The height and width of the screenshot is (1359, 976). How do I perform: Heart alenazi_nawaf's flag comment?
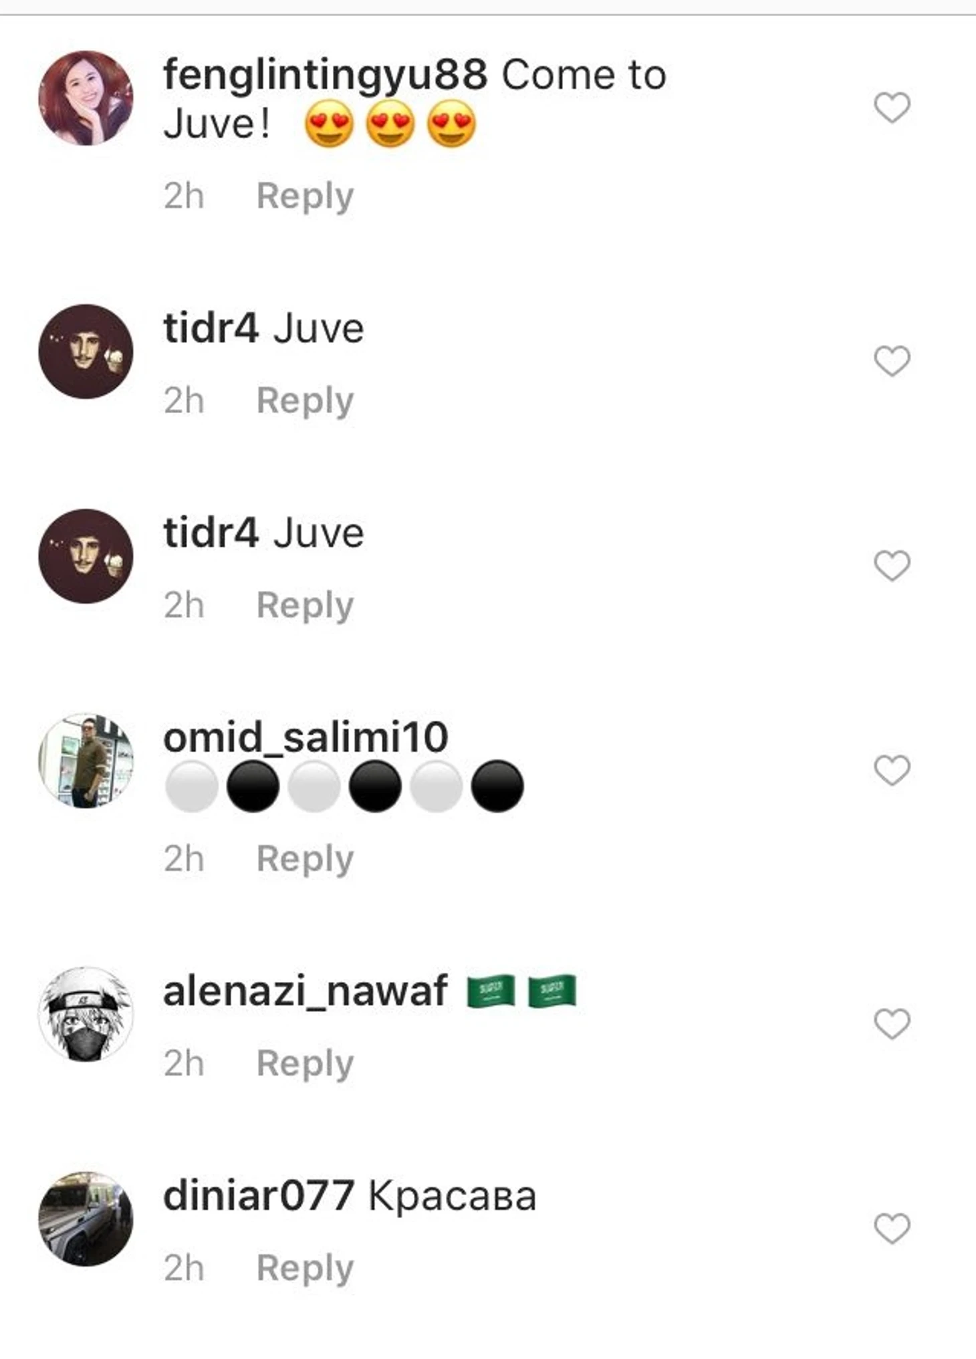[x=892, y=1024]
